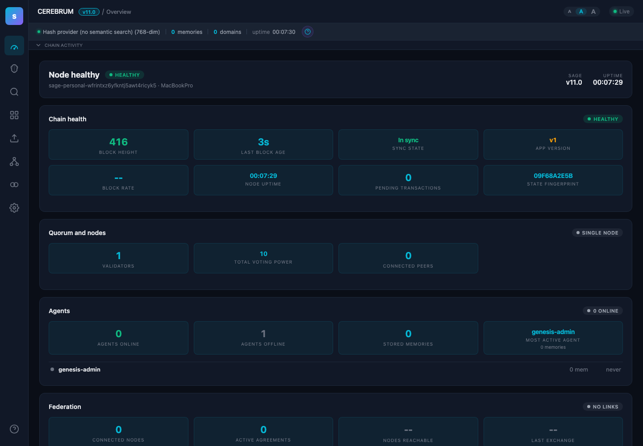Viewport: 643px width, 446px height.
Task: Open the Search magnifier icon in sidebar
Action: click(x=14, y=92)
